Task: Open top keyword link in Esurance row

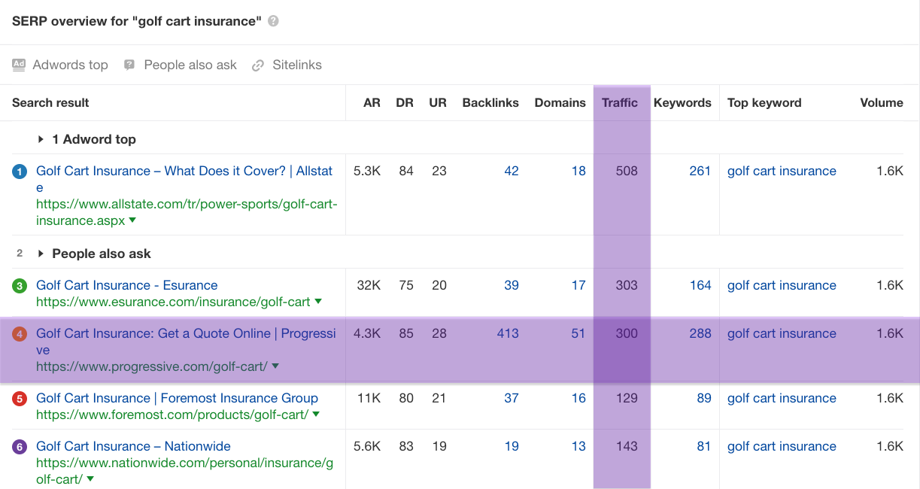Action: [782, 285]
